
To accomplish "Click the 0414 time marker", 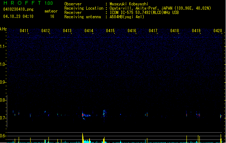I will (x=89, y=31).
